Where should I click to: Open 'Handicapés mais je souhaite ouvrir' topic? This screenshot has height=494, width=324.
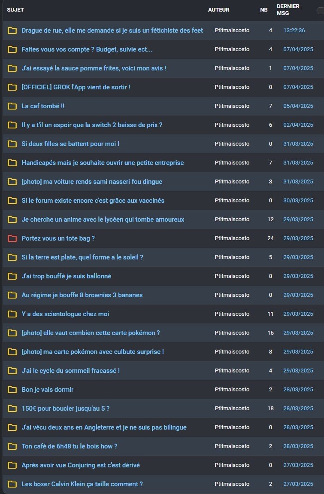point(103,163)
